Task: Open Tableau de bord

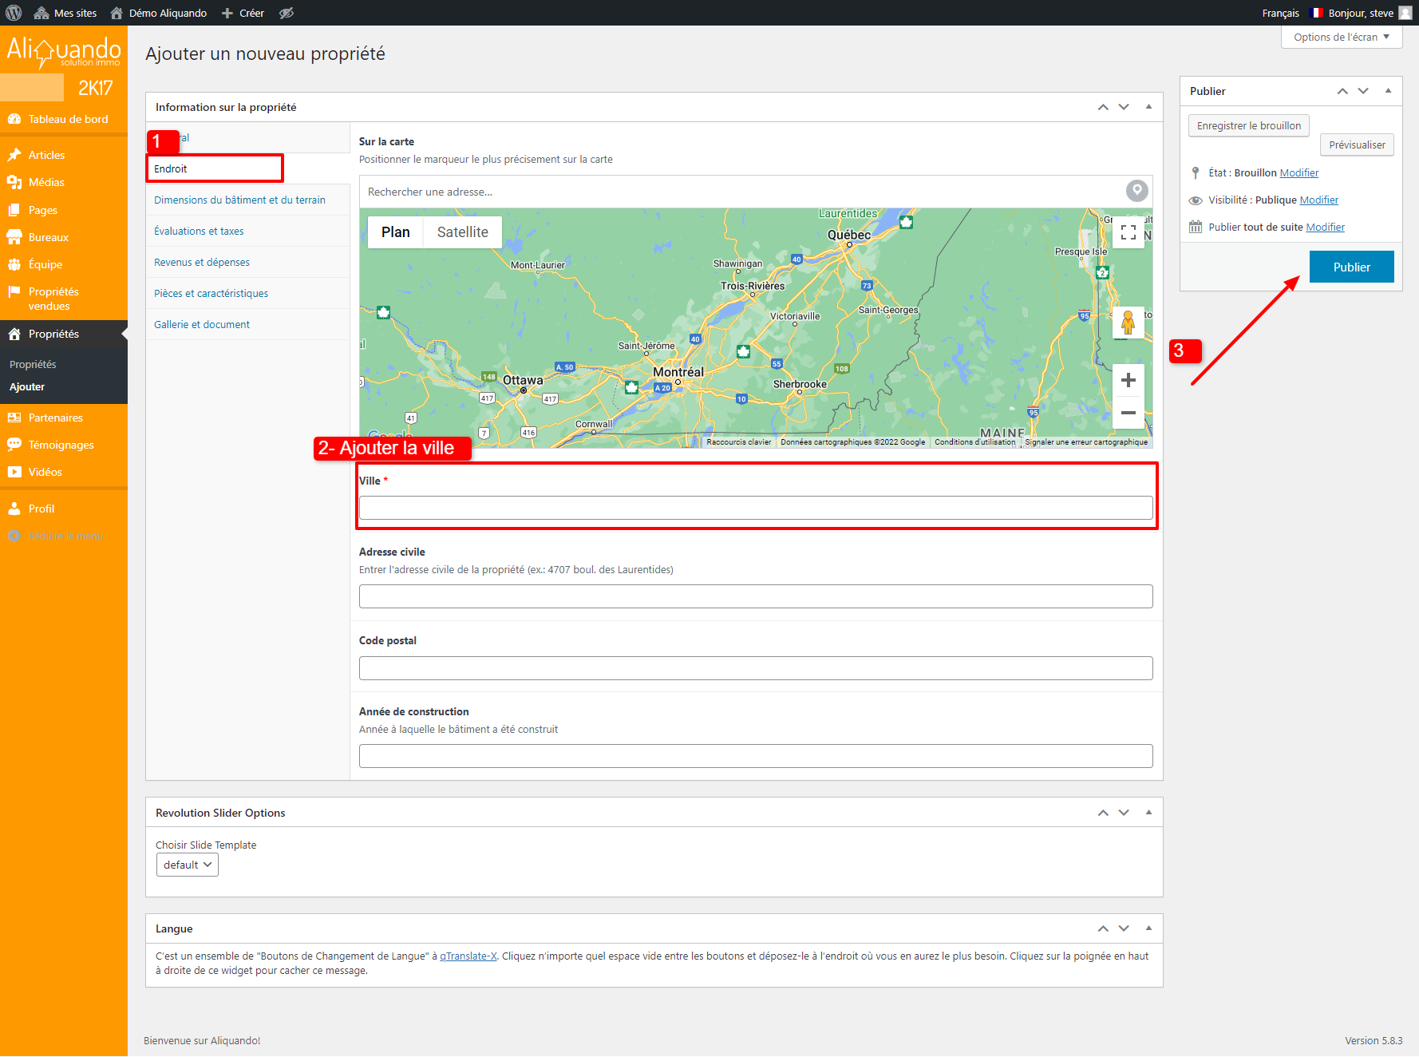Action: click(64, 119)
